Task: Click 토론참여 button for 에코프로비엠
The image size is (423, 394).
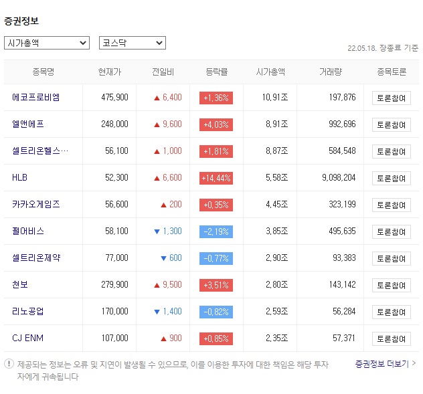Action: [x=392, y=98]
